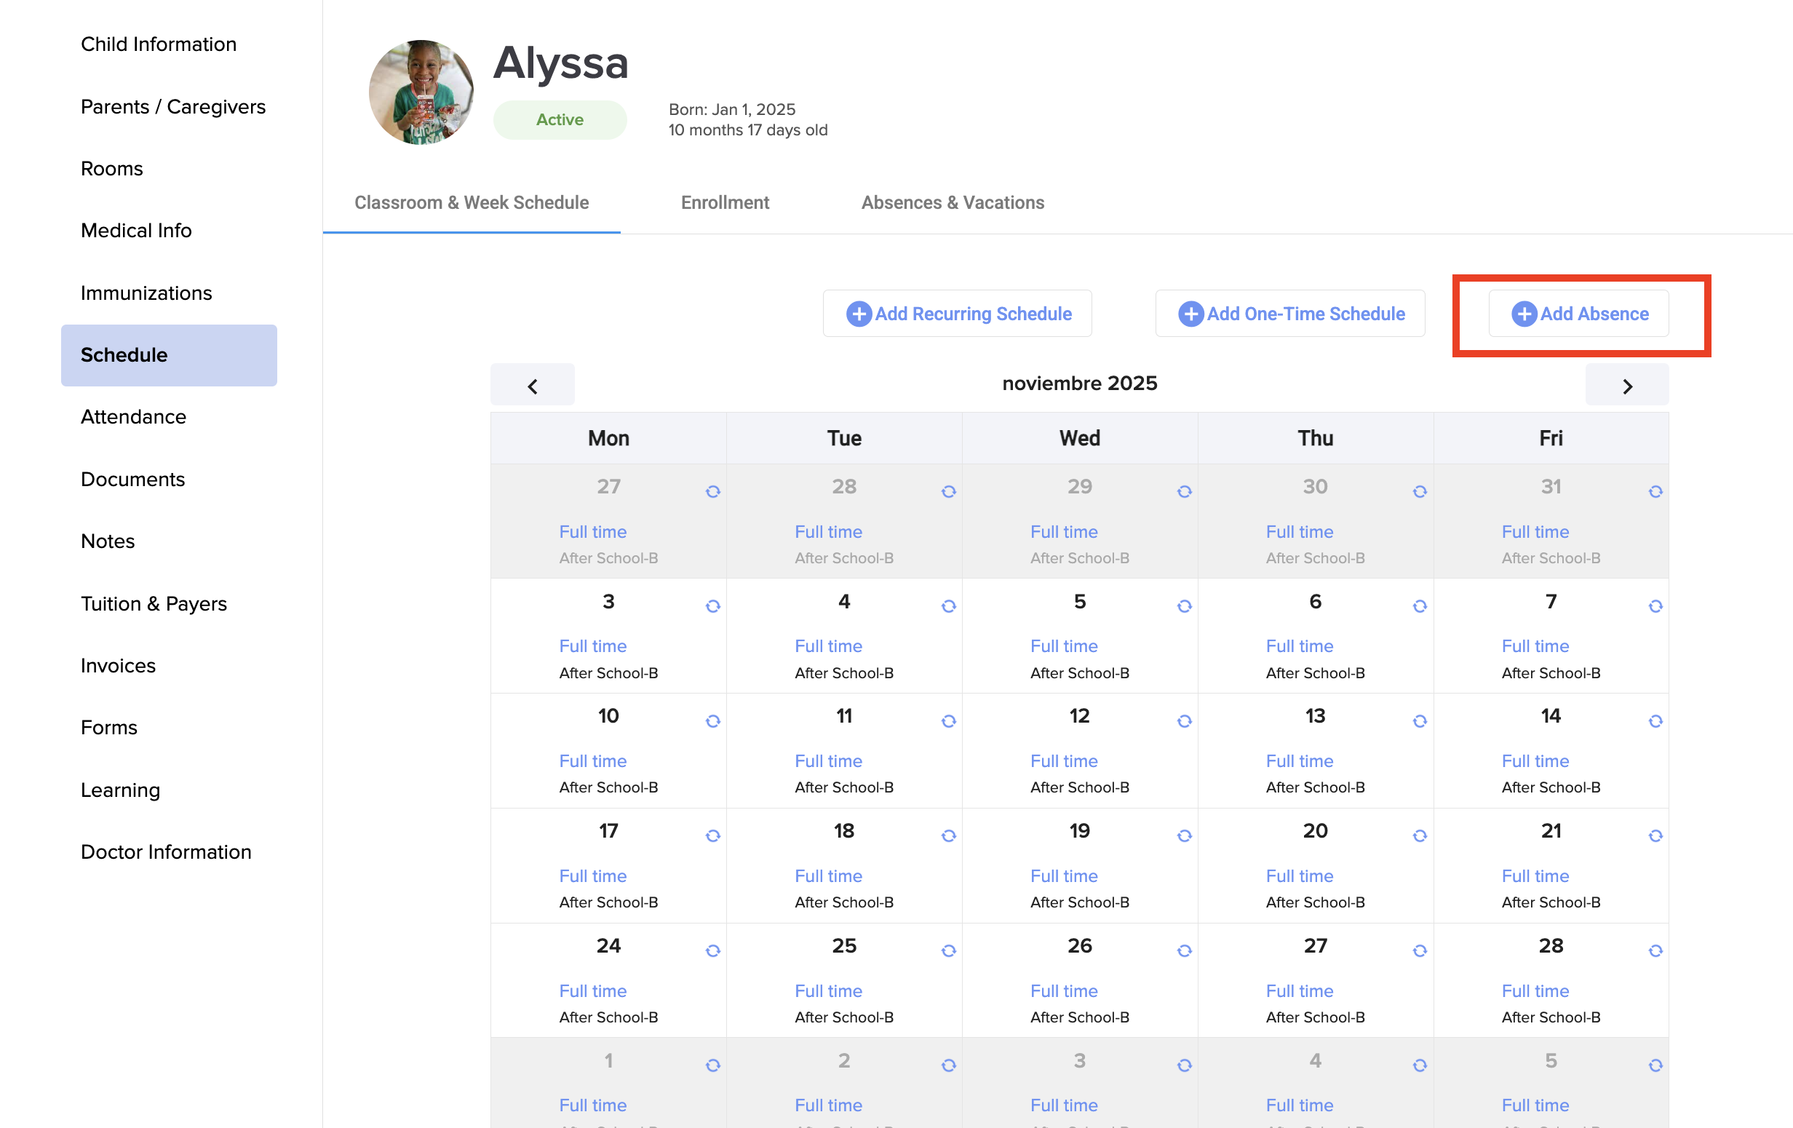This screenshot has height=1128, width=1793.
Task: Click the recurring icon on November 21
Action: pos(1655,835)
